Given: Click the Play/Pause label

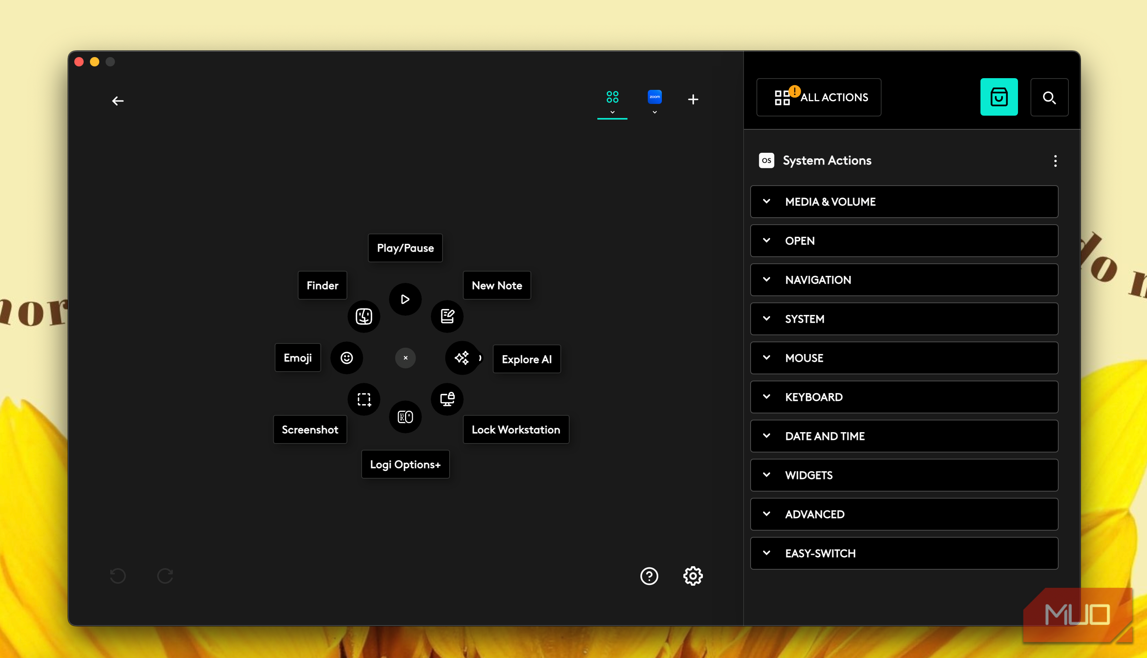Looking at the screenshot, I should click(405, 248).
